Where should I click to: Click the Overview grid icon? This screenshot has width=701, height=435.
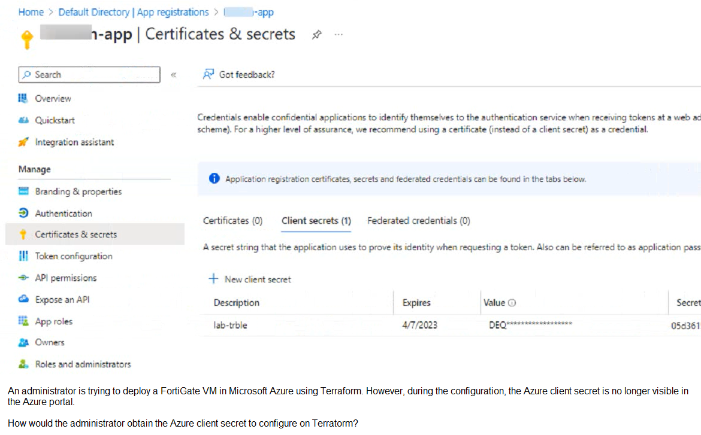(23, 98)
